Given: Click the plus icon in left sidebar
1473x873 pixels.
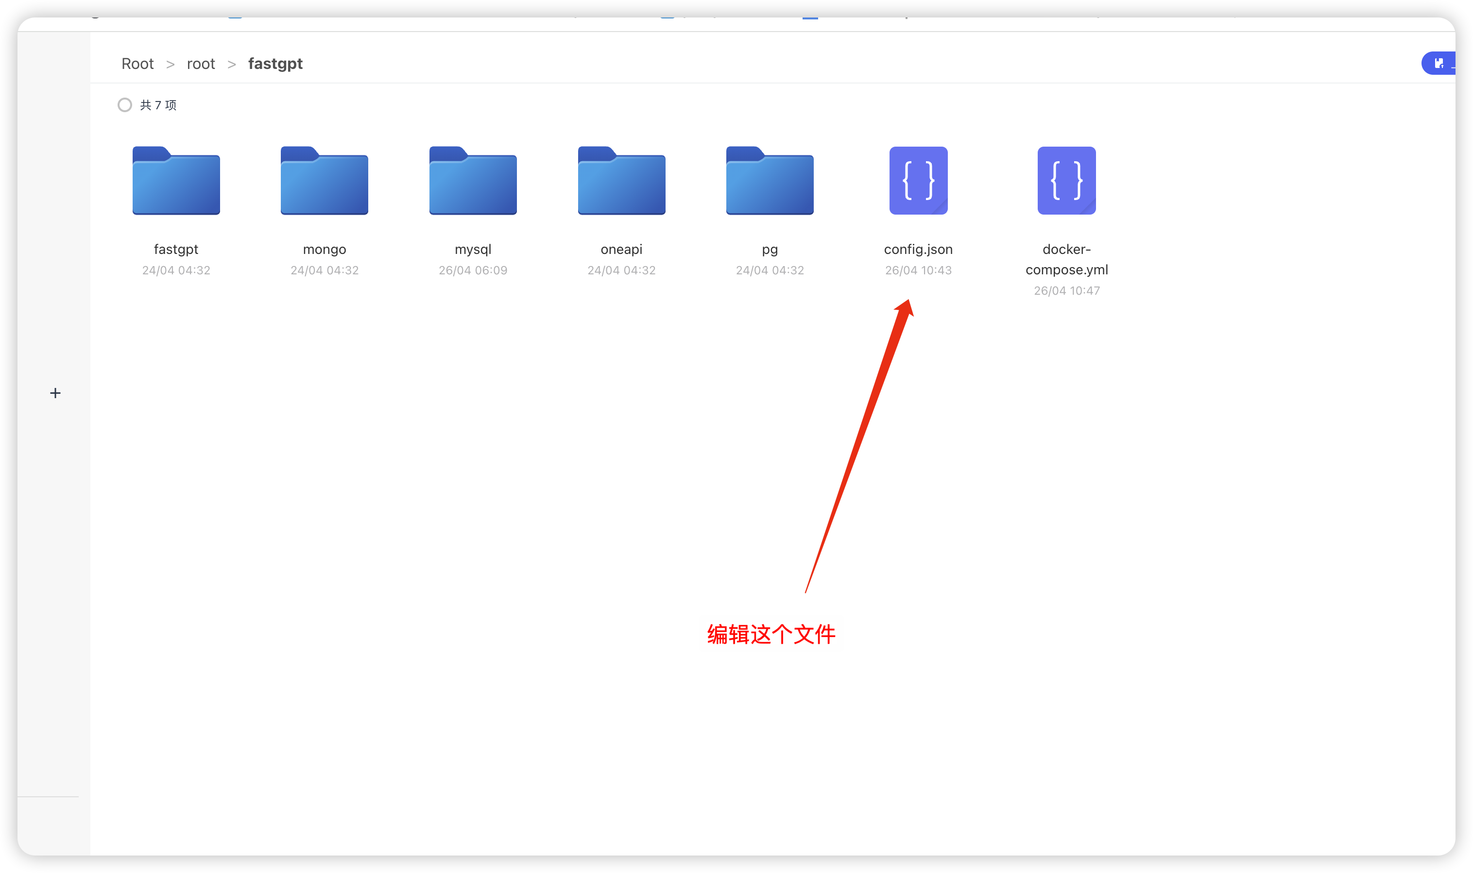Looking at the screenshot, I should click(55, 393).
